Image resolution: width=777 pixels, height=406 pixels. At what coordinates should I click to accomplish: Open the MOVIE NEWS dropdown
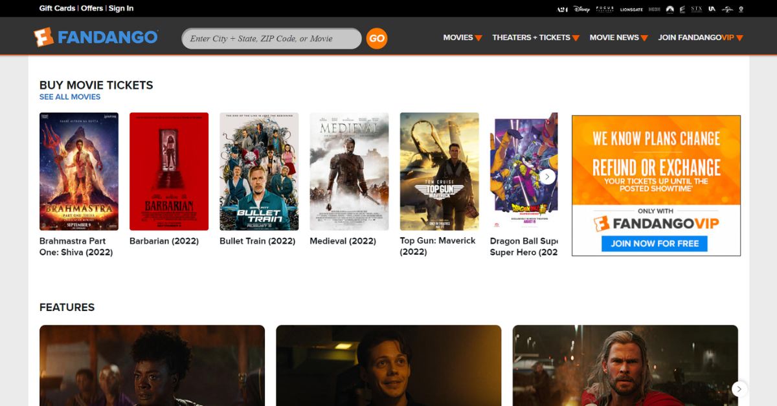point(618,37)
